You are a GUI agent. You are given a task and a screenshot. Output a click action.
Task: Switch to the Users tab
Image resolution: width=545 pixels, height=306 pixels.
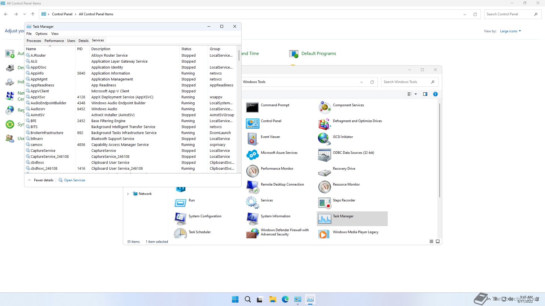click(71, 41)
